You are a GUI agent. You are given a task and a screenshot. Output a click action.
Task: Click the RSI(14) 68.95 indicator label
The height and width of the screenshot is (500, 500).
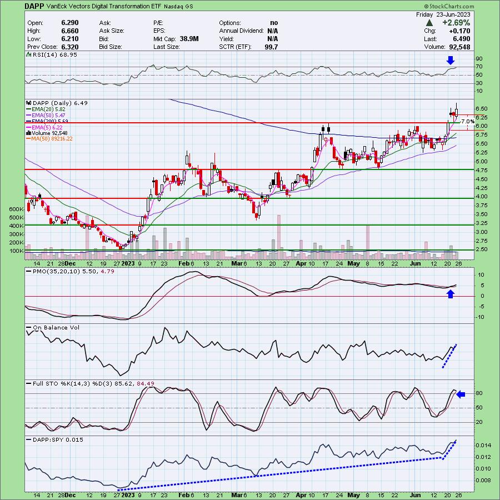pyautogui.click(x=54, y=55)
